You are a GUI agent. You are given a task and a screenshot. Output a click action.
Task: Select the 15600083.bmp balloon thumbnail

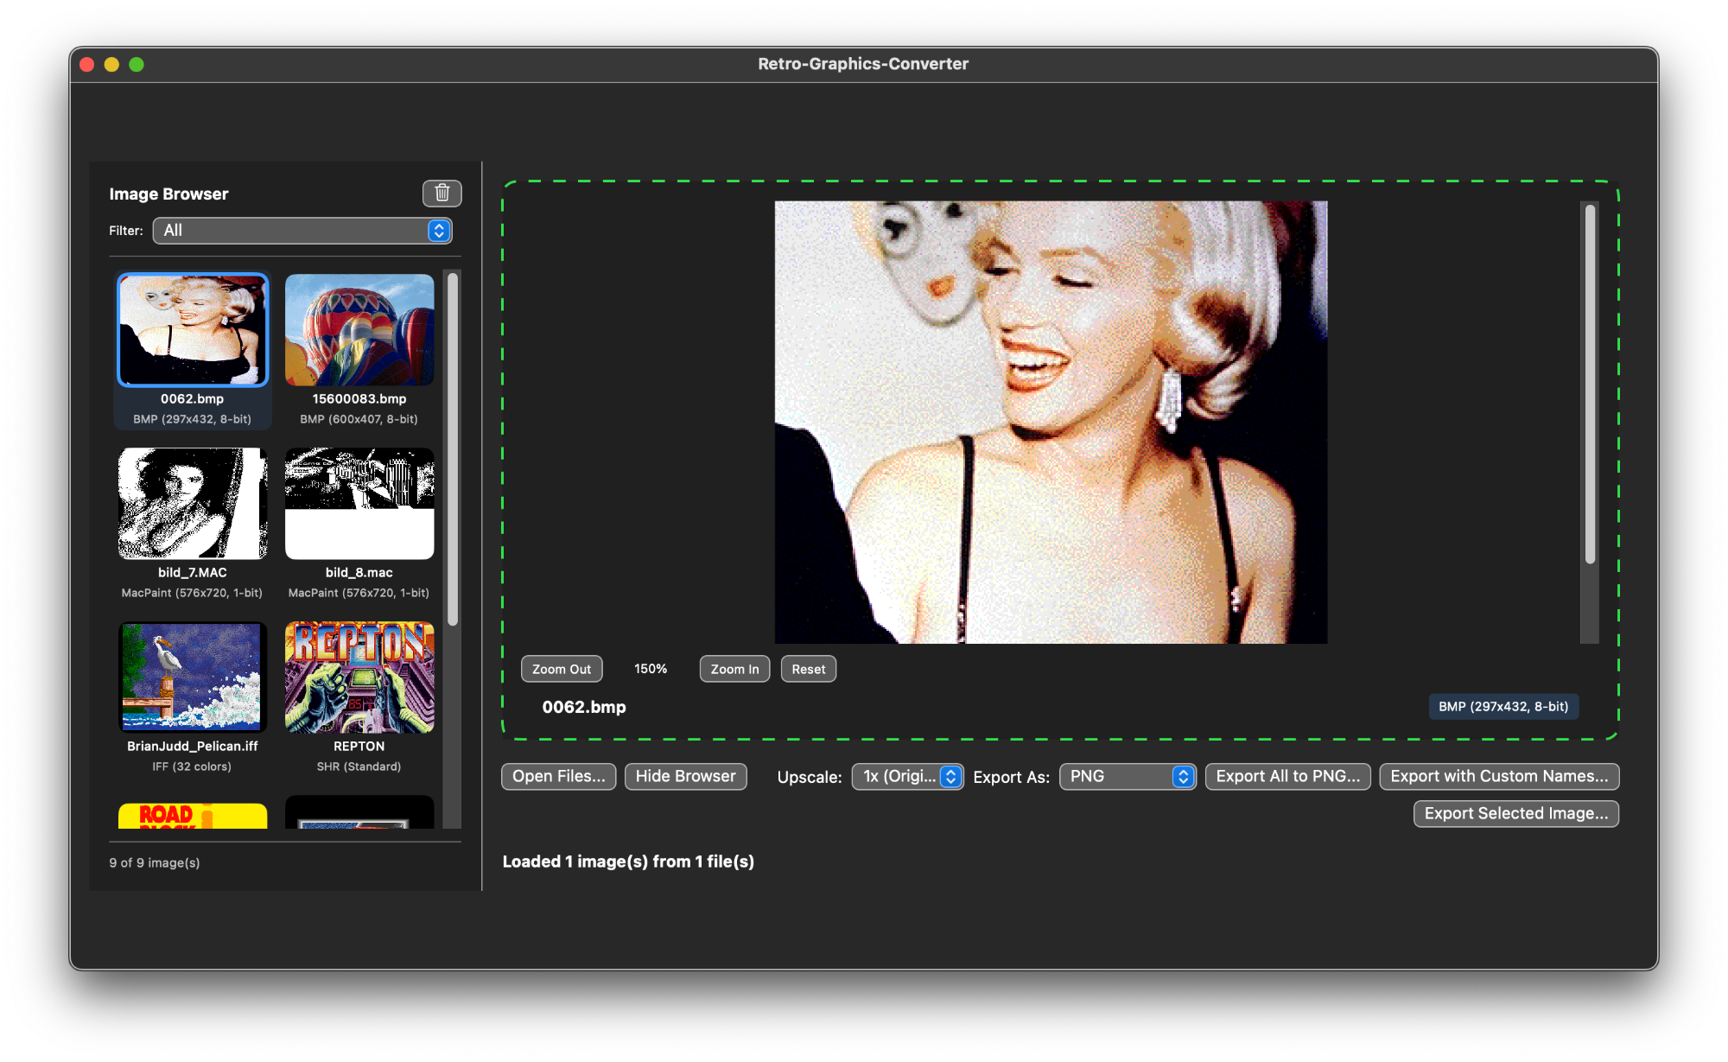[x=359, y=329]
